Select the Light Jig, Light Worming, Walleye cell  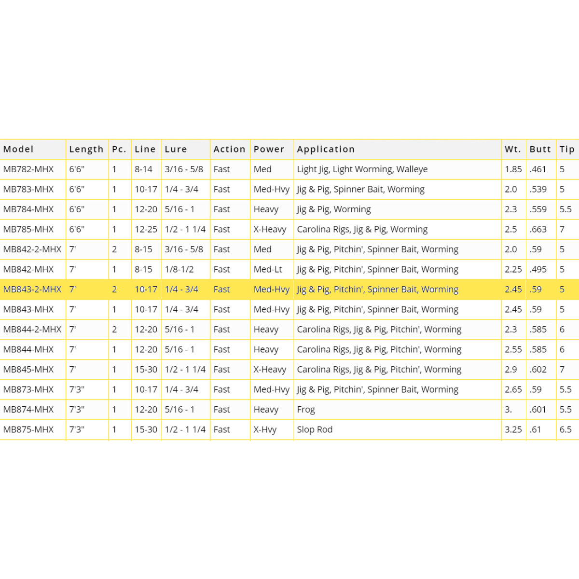click(362, 169)
